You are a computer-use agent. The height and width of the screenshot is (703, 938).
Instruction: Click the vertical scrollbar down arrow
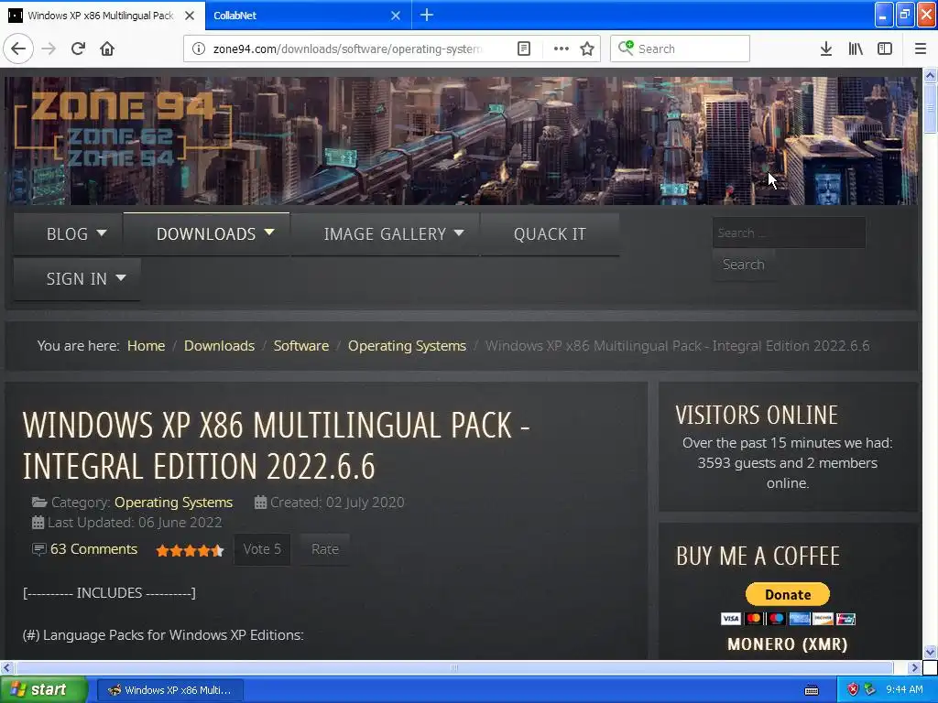pos(930,652)
